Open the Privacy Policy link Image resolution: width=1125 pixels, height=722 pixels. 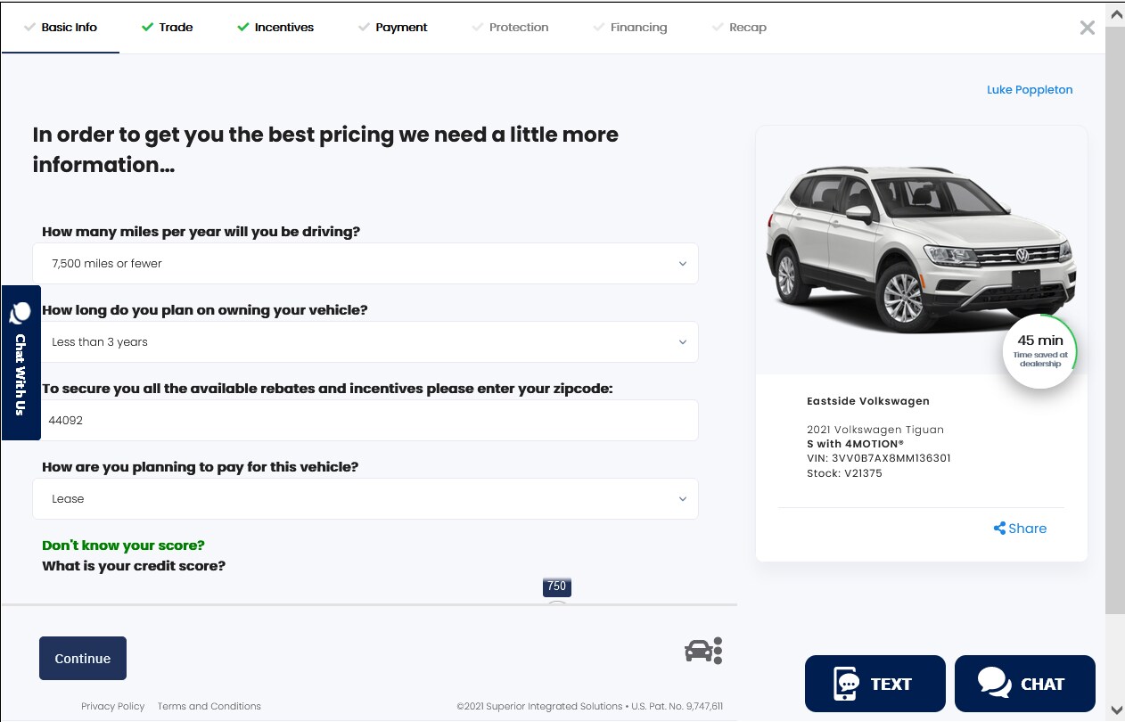(x=112, y=706)
